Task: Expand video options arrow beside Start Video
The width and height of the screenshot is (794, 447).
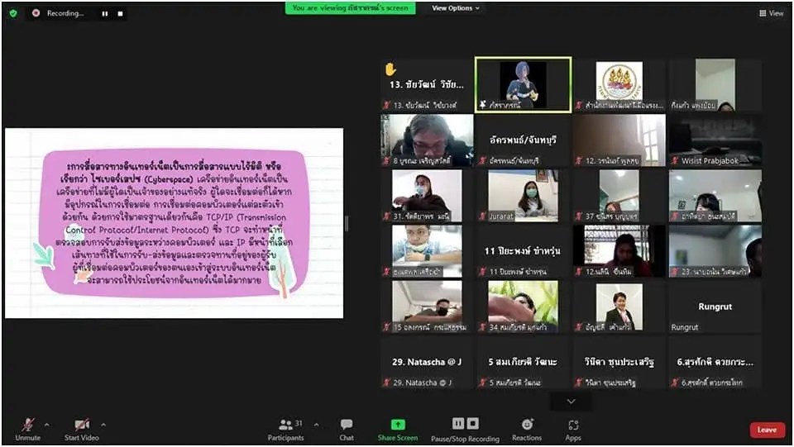Action: pos(103,425)
